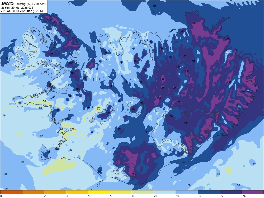Screen dimensions: 264x198
Task: Click the "79" humidity value on the map
Action: (4, 116)
